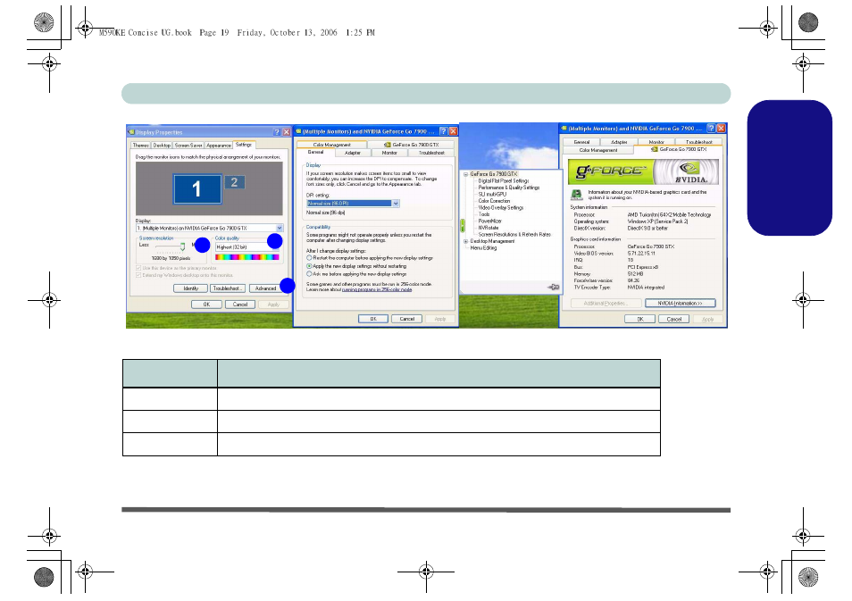Select 'Restart the computer before applying' option
The height and width of the screenshot is (601, 852).
tap(310, 257)
